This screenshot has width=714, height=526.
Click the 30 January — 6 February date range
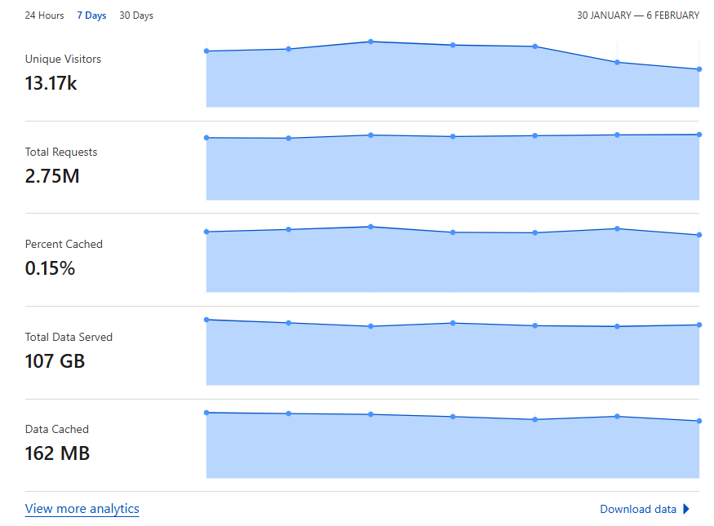(638, 15)
